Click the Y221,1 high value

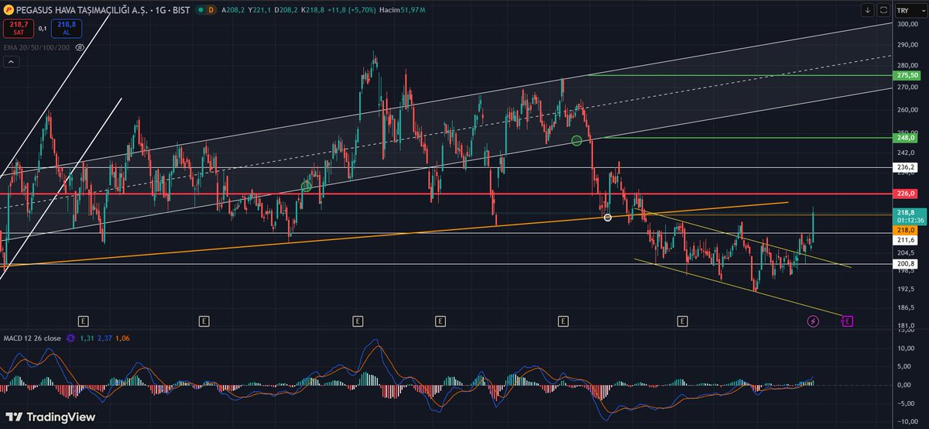(x=258, y=10)
